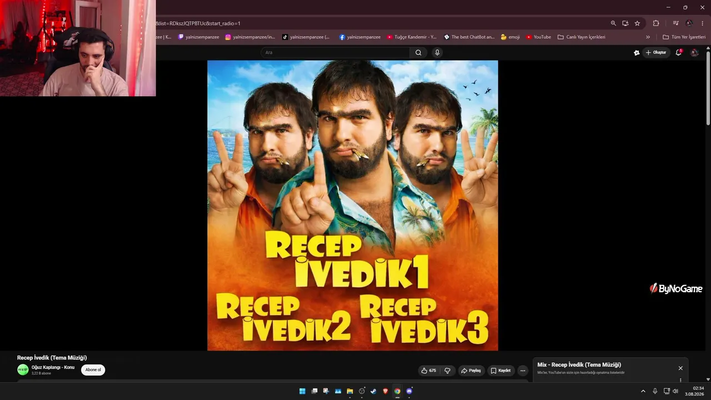Open File Explorer from the taskbar
Image resolution: width=711 pixels, height=400 pixels.
(x=350, y=391)
